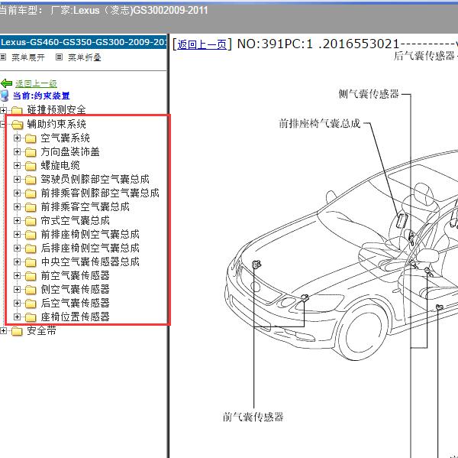Expand the 帘式空气囊总成 node
The height and width of the screenshot is (458, 458).
click(17, 220)
